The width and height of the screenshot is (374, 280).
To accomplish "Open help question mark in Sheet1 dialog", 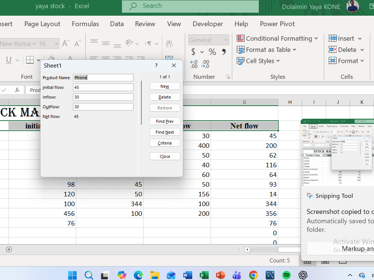I will (156, 65).
